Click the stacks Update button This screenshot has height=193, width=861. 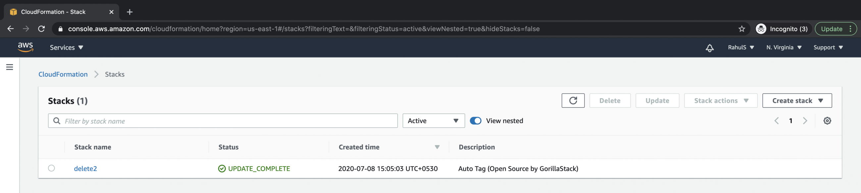click(x=657, y=101)
